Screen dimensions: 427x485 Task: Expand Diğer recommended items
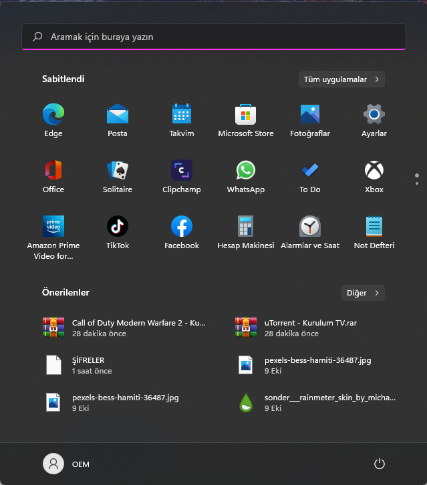(363, 293)
